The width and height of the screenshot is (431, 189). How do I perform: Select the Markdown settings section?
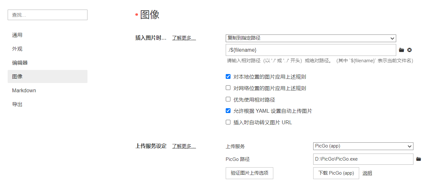24,90
